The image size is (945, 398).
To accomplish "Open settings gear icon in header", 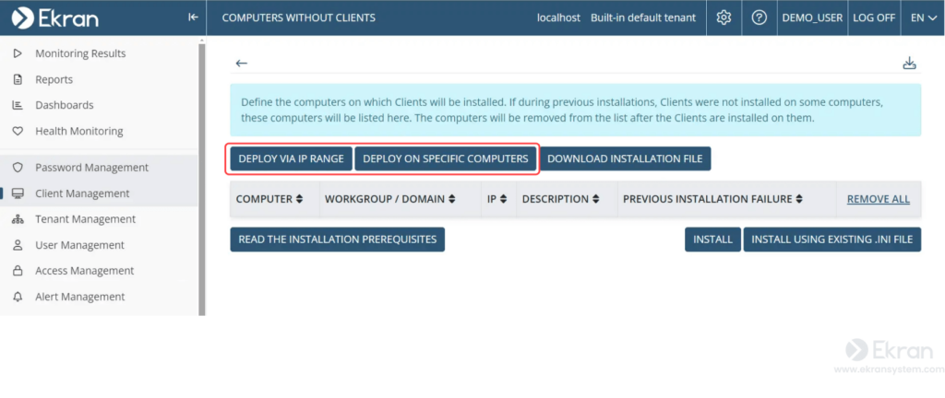I will (724, 18).
